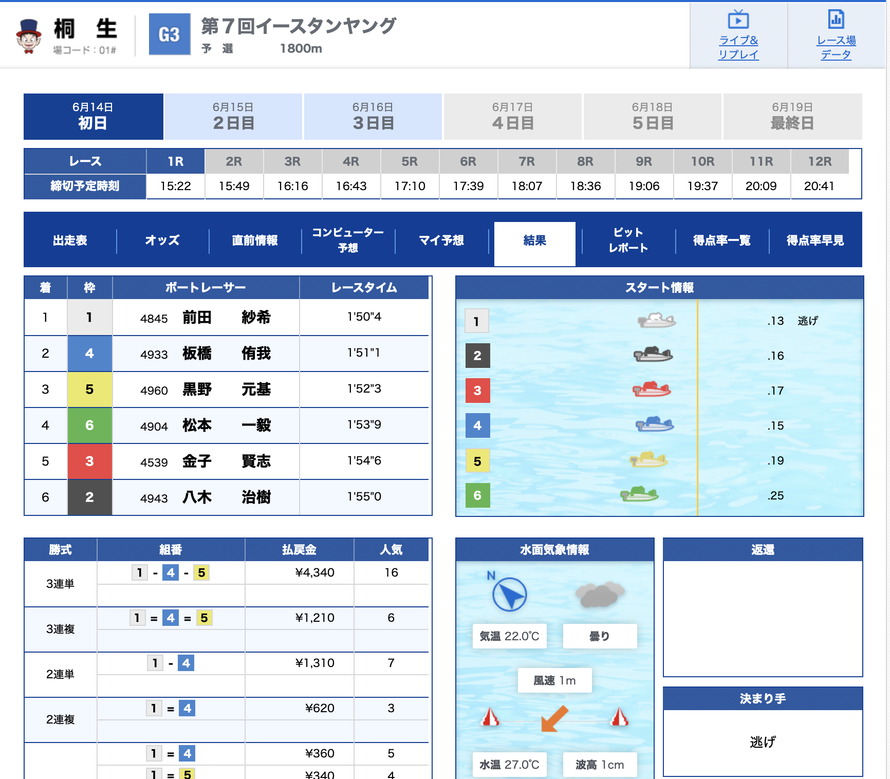This screenshot has width=890, height=779.
Task: Open the 得点率一覧 tab
Action: [x=721, y=240]
